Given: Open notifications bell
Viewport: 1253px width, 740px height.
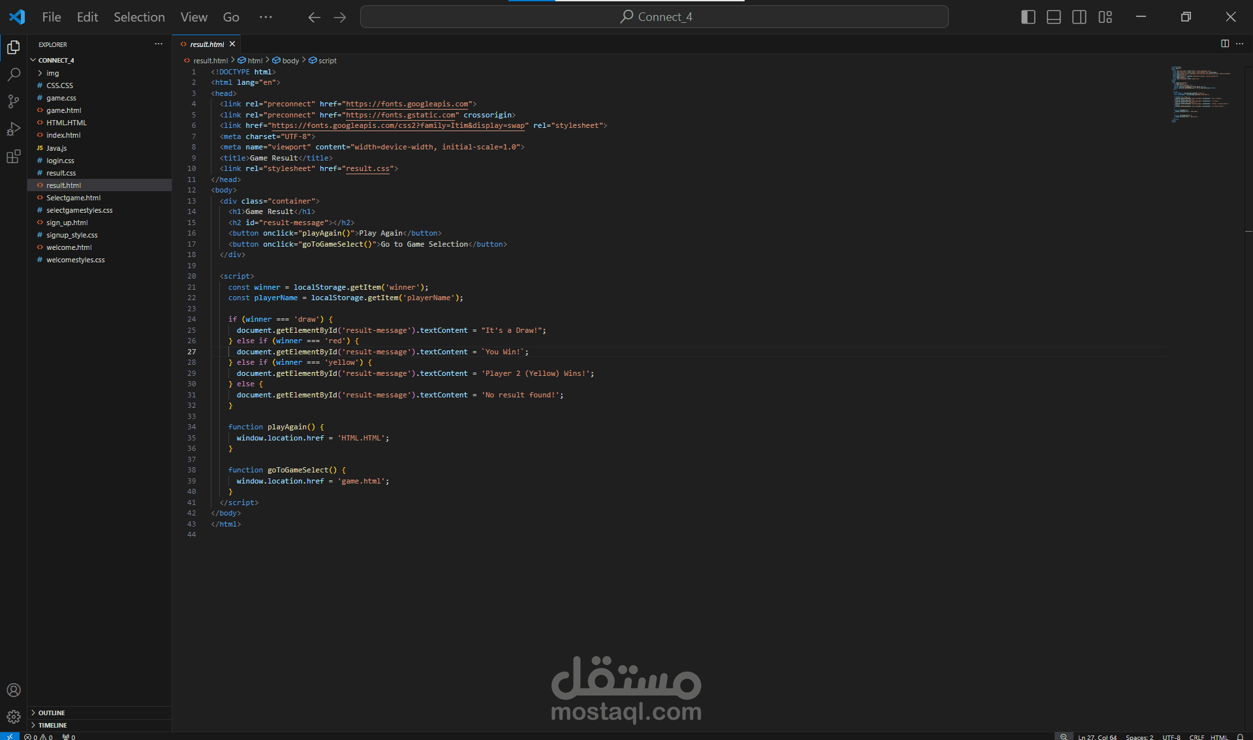Looking at the screenshot, I should coord(1240,737).
